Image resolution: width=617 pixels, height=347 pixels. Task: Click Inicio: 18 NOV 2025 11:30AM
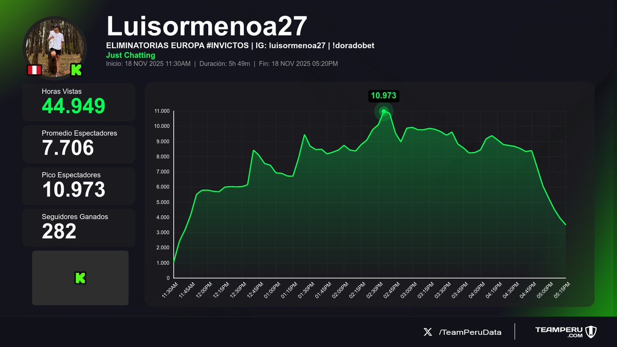pos(148,64)
